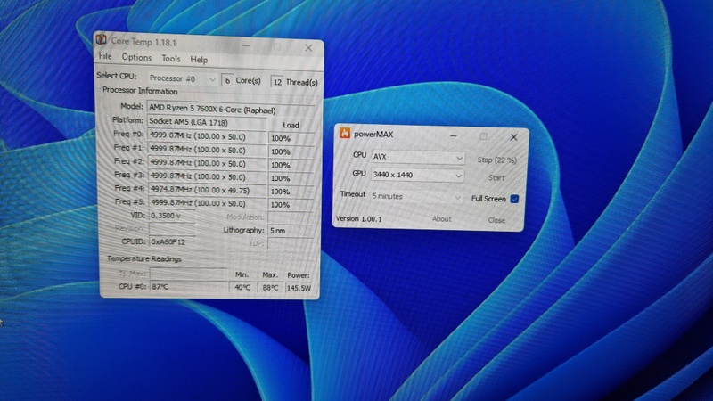Image resolution: width=713 pixels, height=401 pixels.
Task: Click the Model field AMD Ryzen 5 7600X
Action: [230, 110]
